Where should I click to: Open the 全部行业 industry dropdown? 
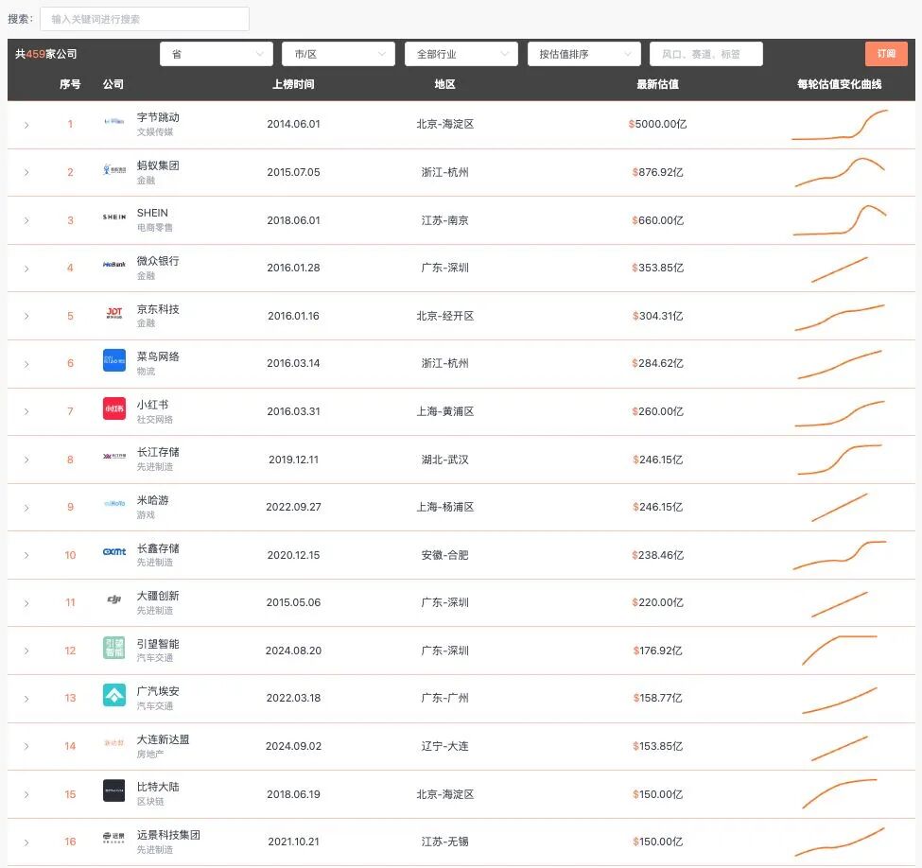point(461,54)
